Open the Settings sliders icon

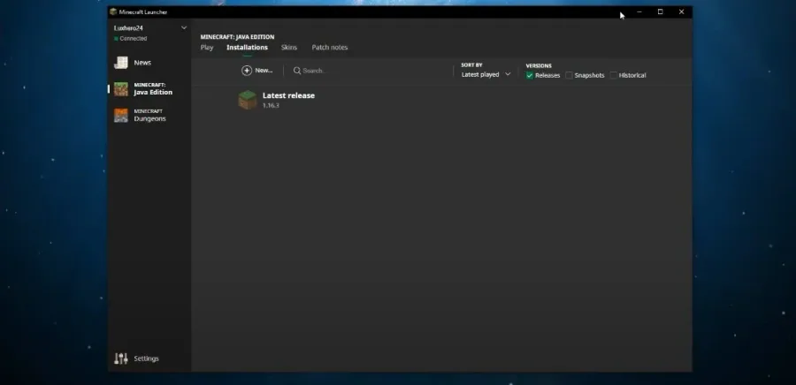tap(121, 359)
